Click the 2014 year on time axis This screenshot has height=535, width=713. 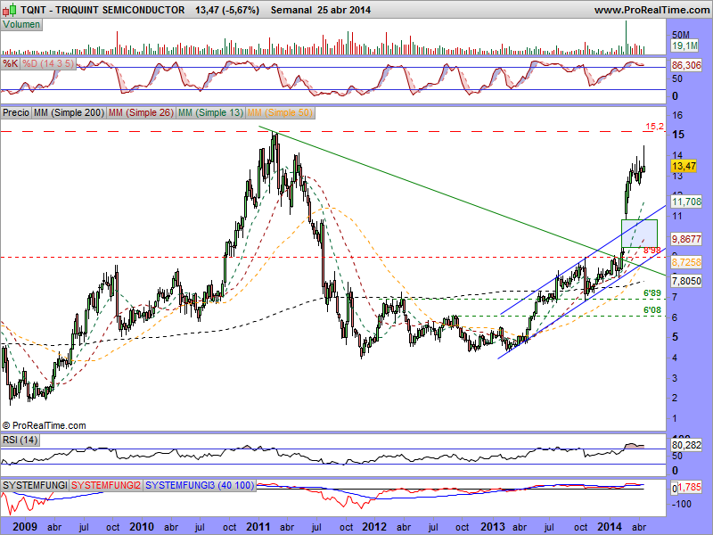tap(610, 527)
